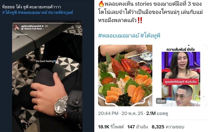This screenshot has width=208, height=132.
Task: Click the reel icon beside Watch Full Reel
Action: coord(22,29)
